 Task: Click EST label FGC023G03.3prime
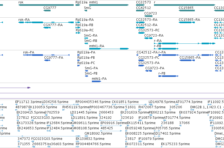pos(47,118)
